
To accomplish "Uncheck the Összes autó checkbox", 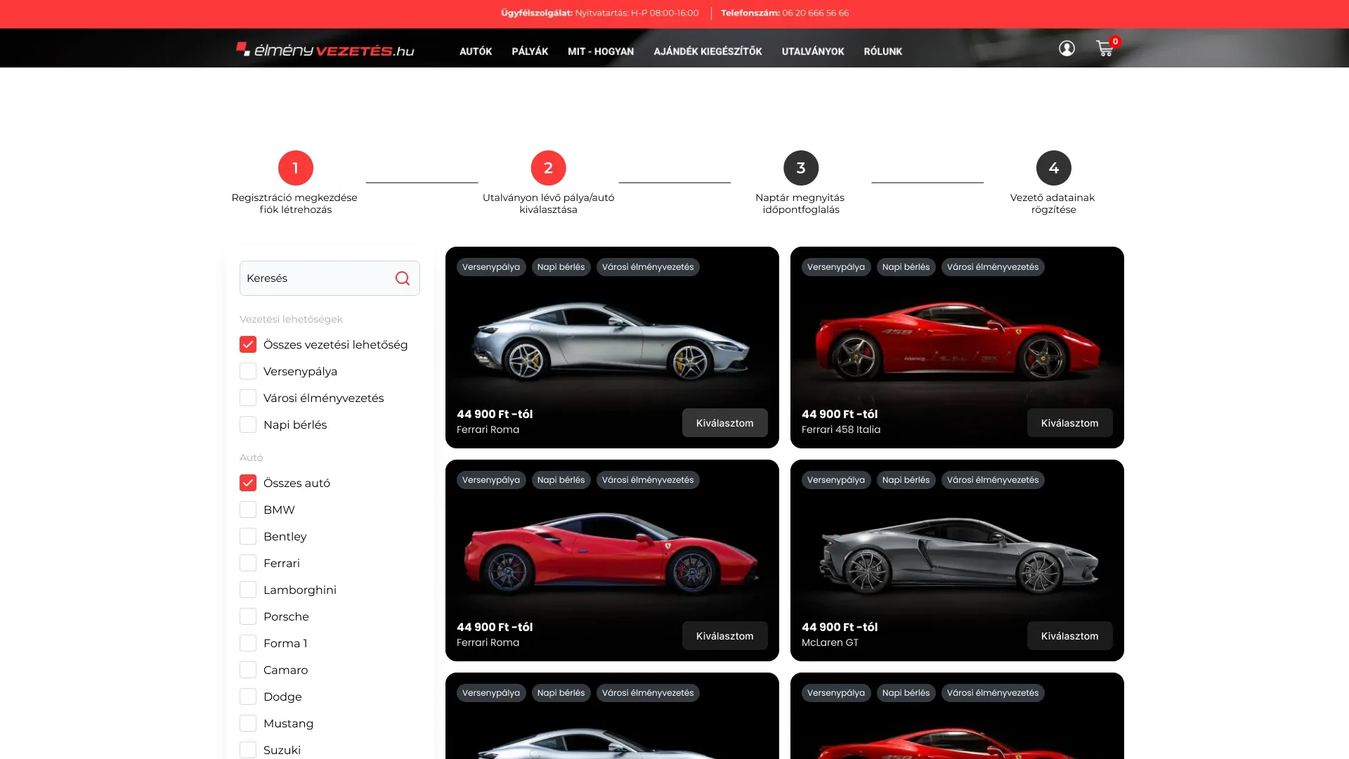I will pos(248,483).
